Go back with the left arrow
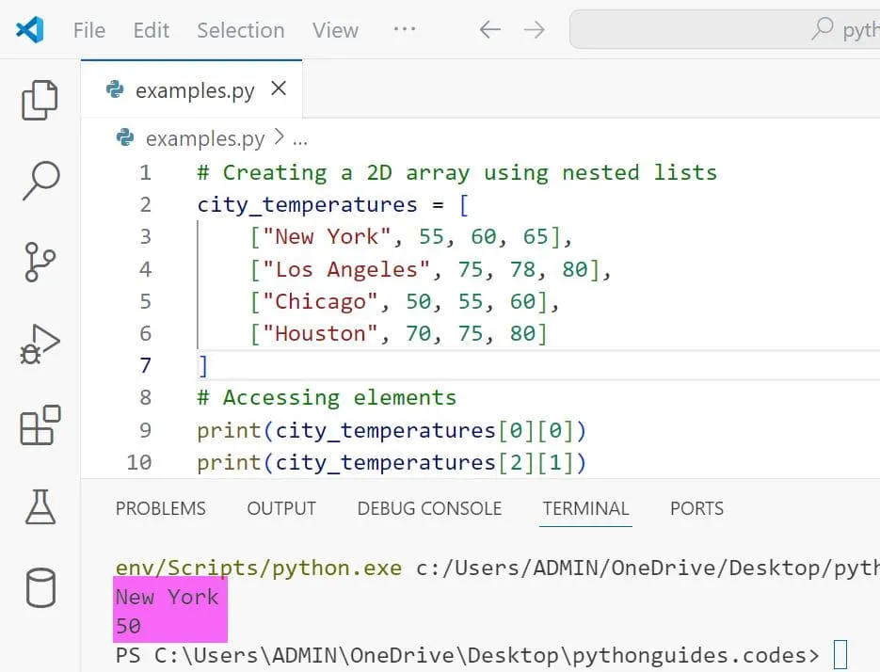 click(x=489, y=30)
